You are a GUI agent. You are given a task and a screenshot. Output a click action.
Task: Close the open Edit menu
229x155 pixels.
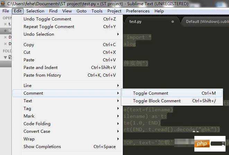tap(18, 11)
